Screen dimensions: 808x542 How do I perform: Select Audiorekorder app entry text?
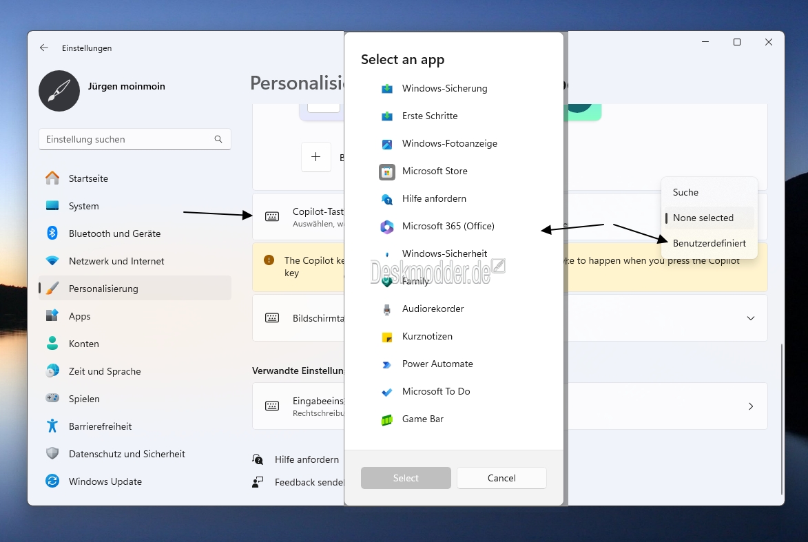click(x=433, y=309)
